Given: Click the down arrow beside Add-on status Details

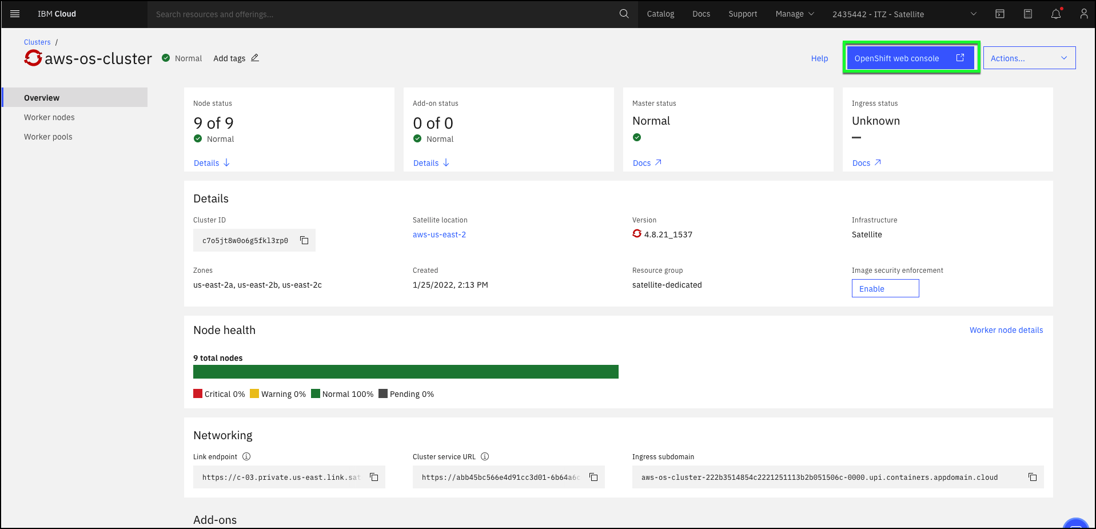Looking at the screenshot, I should pos(446,162).
